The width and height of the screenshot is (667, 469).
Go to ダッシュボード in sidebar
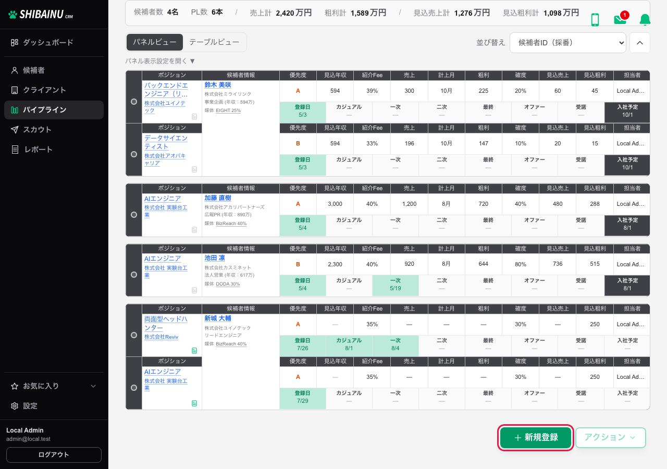(x=54, y=42)
